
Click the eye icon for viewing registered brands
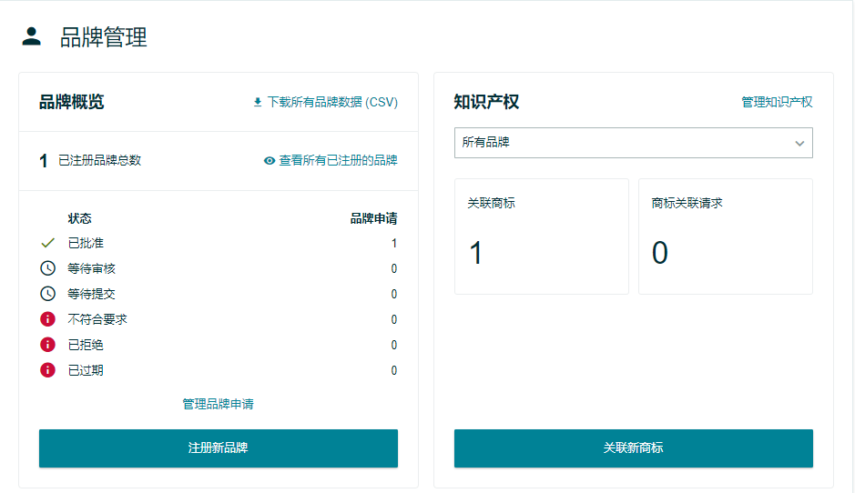(270, 161)
